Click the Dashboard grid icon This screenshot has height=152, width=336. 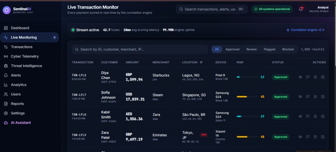(6, 28)
